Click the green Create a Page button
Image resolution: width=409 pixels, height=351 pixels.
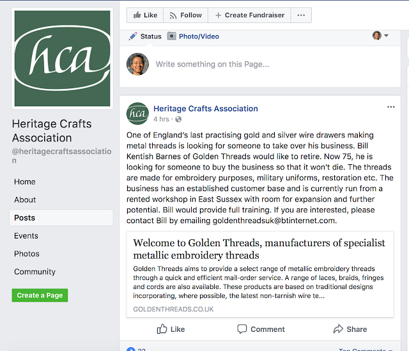point(40,295)
